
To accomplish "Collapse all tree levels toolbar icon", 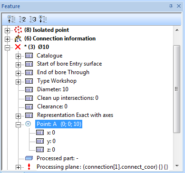I will pyautogui.click(x=11, y=19).
